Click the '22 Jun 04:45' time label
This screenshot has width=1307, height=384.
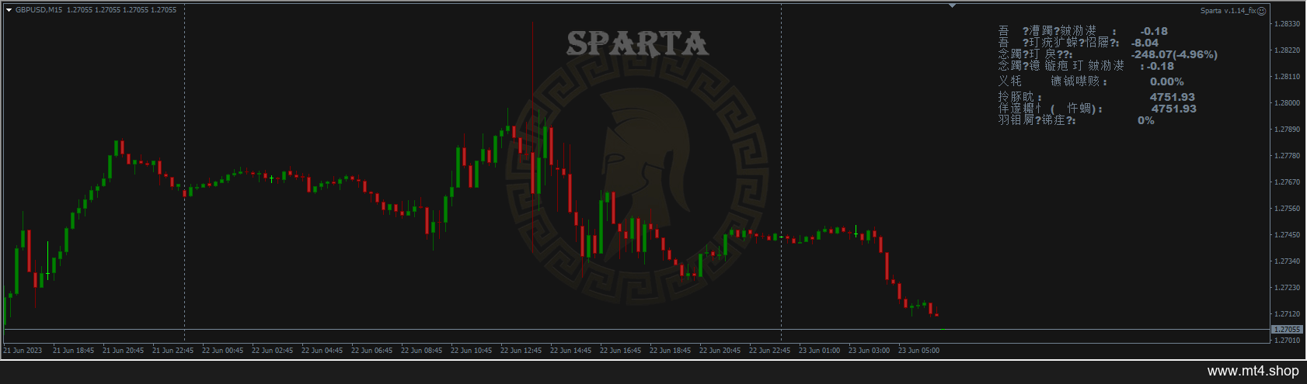coord(322,351)
